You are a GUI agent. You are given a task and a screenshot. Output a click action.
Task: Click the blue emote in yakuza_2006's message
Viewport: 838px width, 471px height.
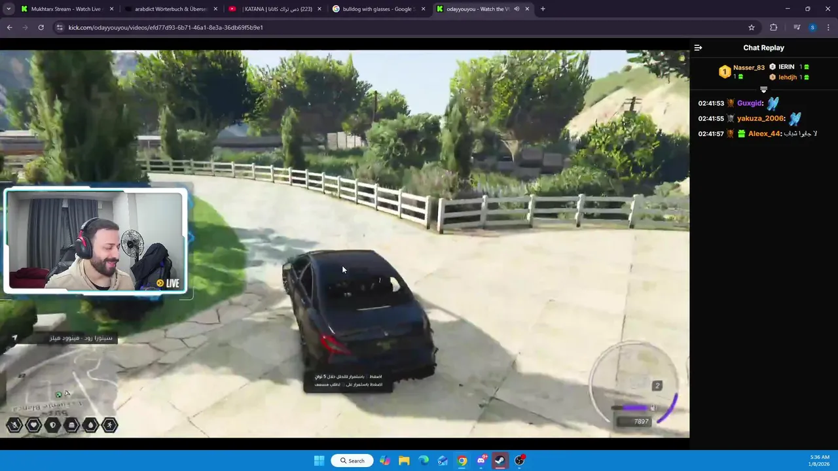[794, 118]
